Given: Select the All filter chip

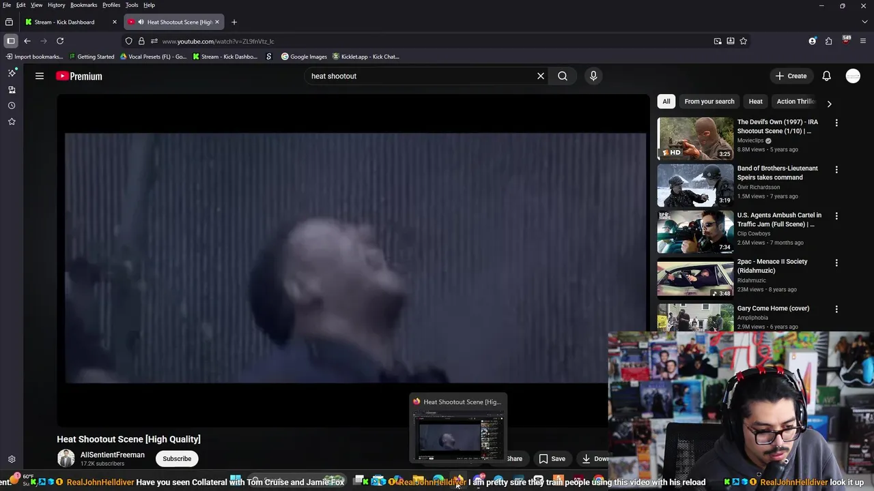Looking at the screenshot, I should [x=666, y=102].
